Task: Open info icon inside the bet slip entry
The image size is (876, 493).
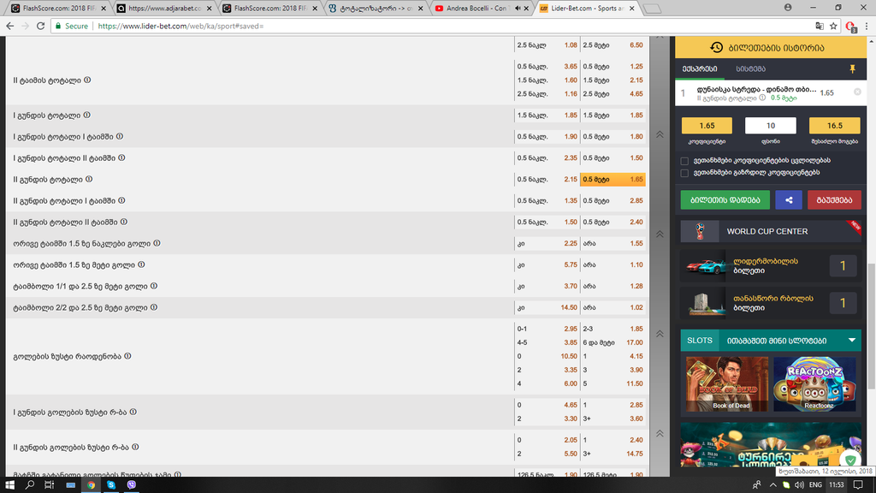Action: (x=762, y=98)
